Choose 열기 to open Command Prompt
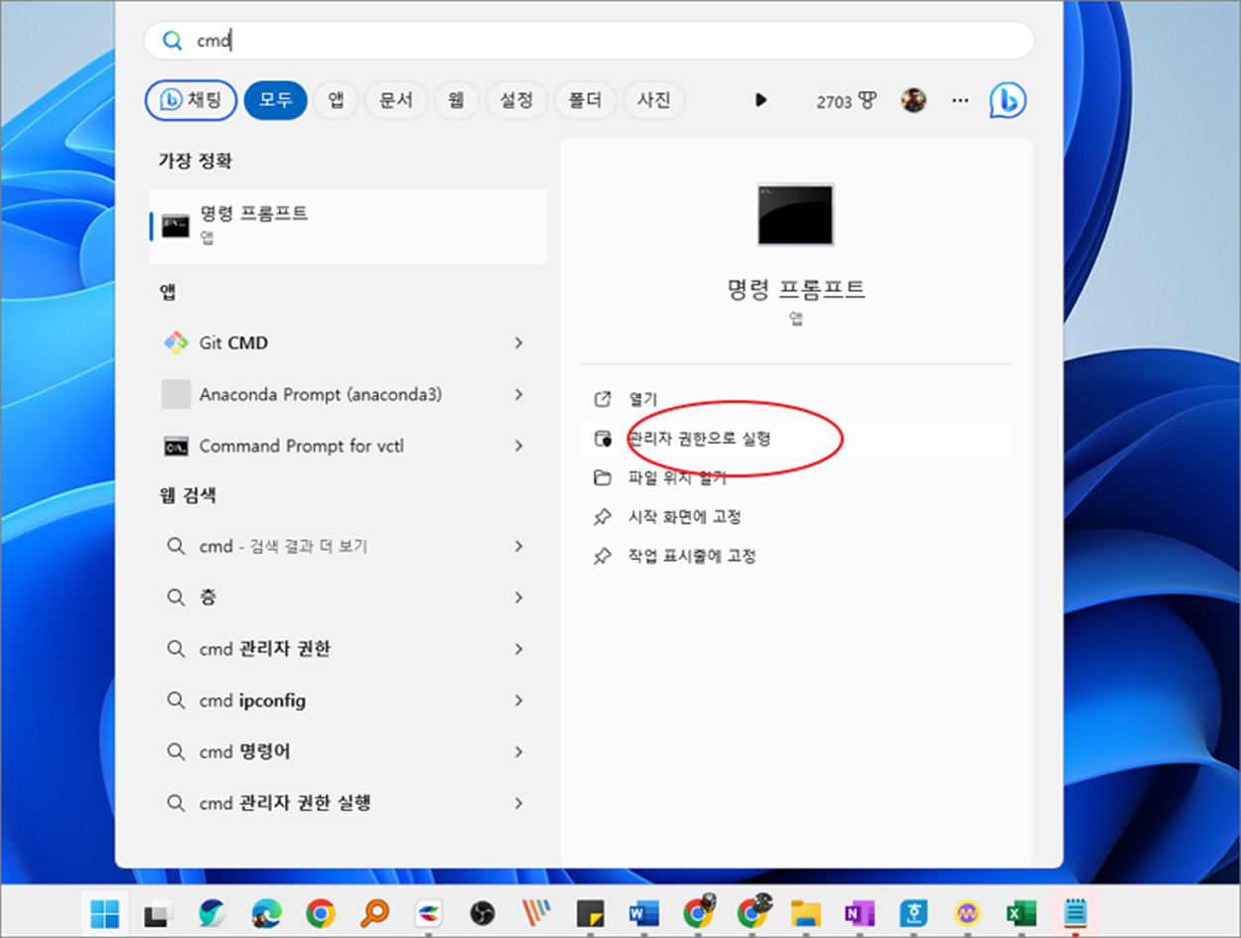 [796, 399]
